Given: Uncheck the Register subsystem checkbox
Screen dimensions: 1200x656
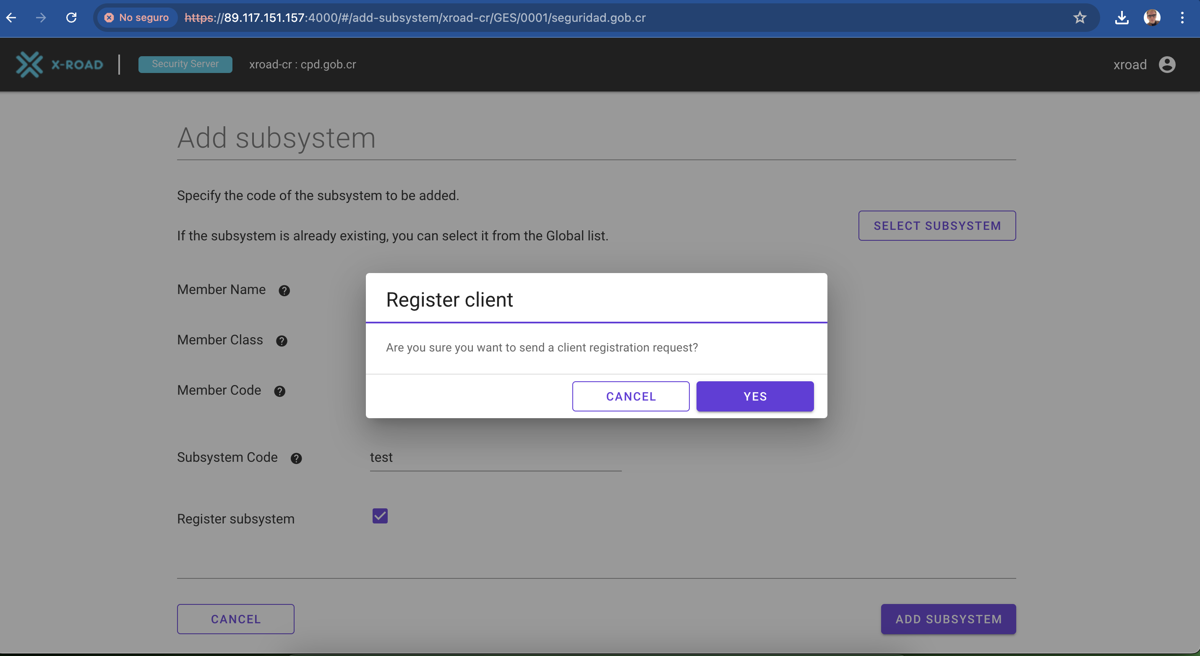Looking at the screenshot, I should 380,516.
